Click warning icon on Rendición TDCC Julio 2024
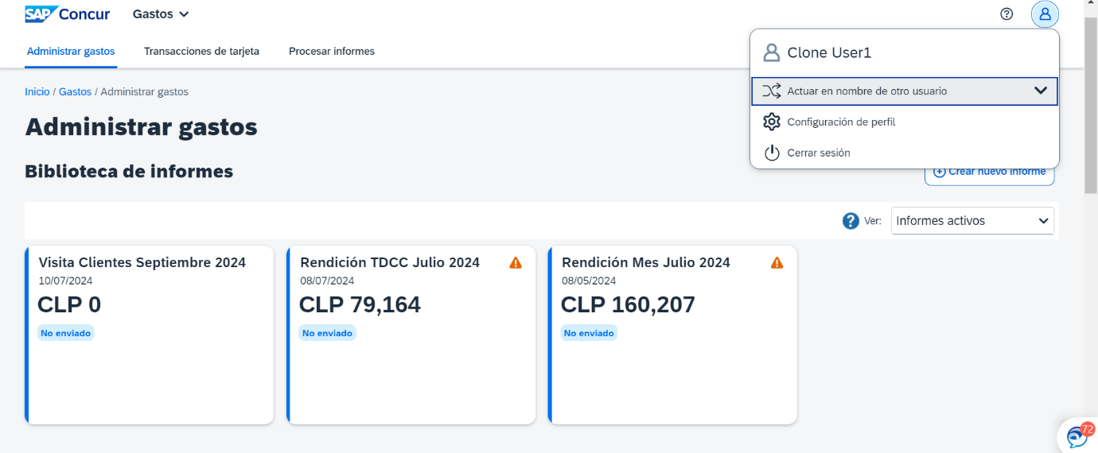The width and height of the screenshot is (1098, 453). (516, 262)
